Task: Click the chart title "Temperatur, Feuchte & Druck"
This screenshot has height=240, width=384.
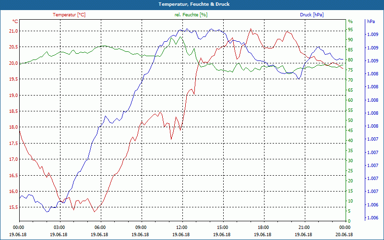Action: 194,4
